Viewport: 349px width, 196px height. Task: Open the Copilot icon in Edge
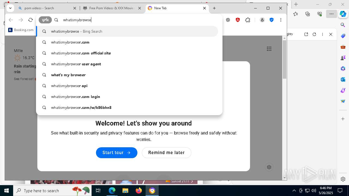tap(343, 14)
